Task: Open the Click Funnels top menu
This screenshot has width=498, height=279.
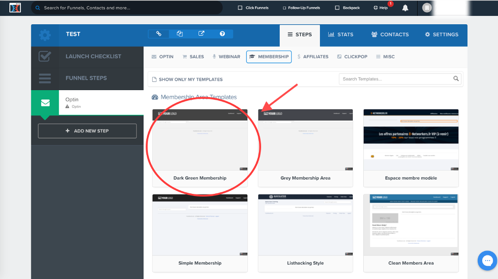Action: point(253,8)
